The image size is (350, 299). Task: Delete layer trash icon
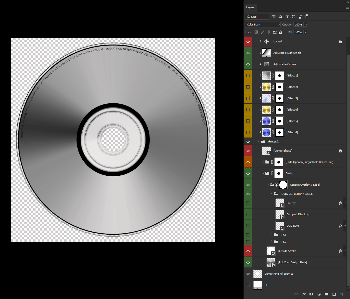[x=341, y=294]
